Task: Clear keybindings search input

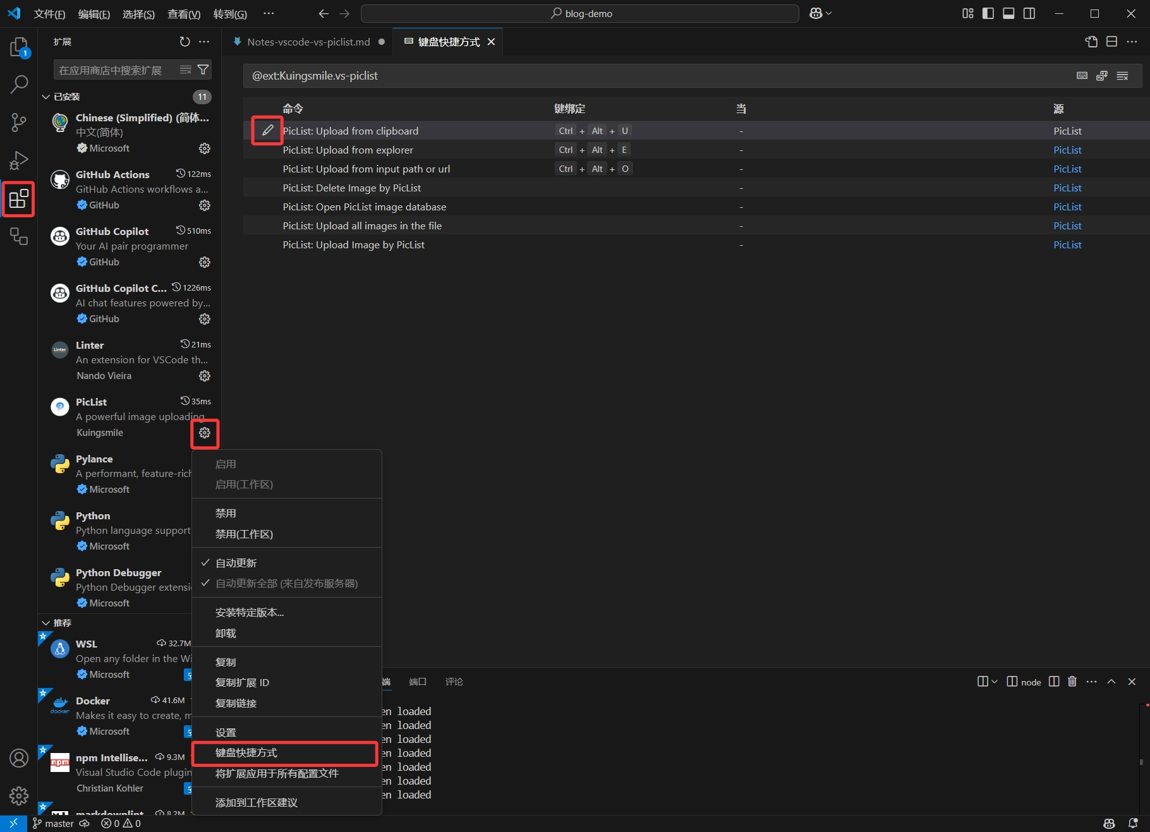Action: pos(1122,76)
